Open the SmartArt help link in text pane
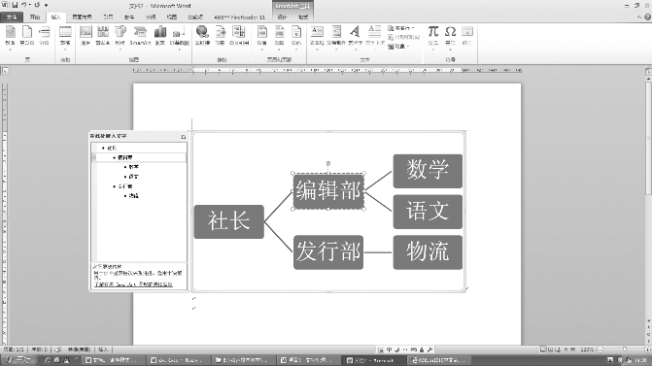Image resolution: width=652 pixels, height=366 pixels. [133, 284]
